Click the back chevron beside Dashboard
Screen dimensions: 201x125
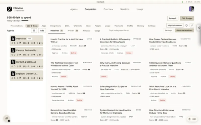[x=14, y=11]
